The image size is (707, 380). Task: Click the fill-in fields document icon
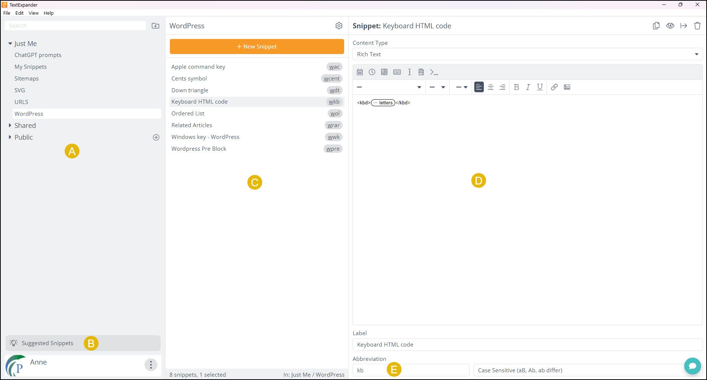click(421, 72)
